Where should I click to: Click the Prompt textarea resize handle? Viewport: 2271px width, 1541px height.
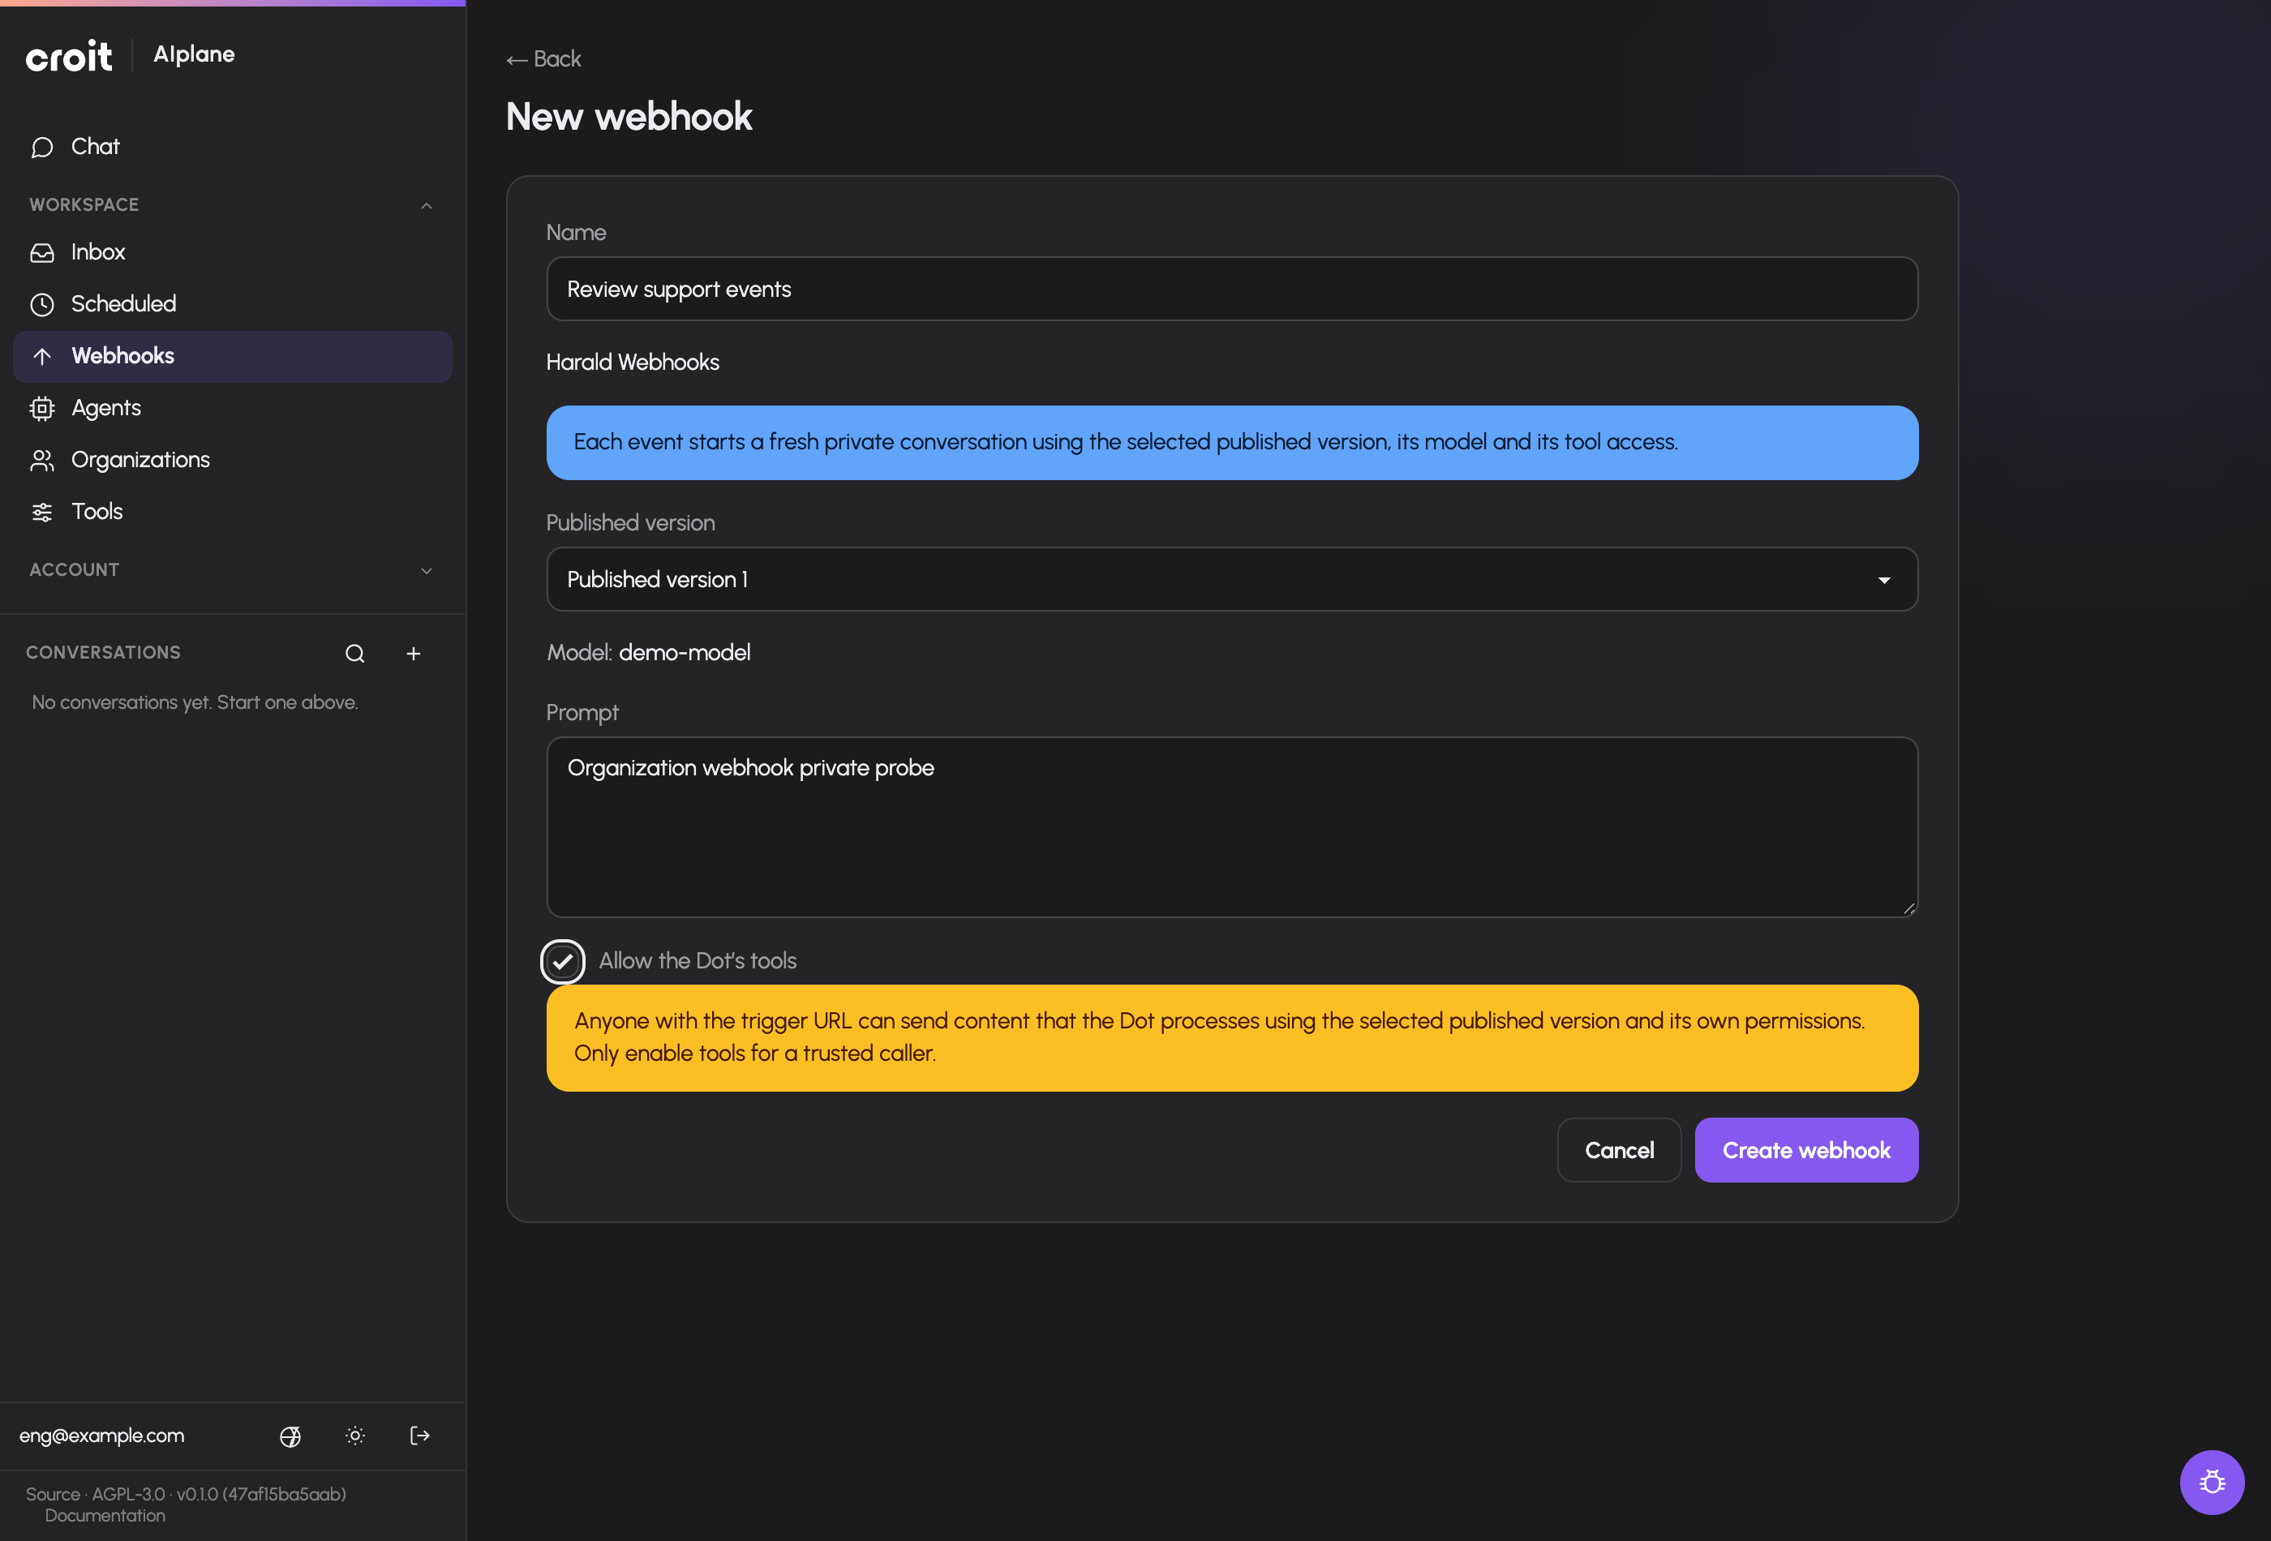[1908, 908]
